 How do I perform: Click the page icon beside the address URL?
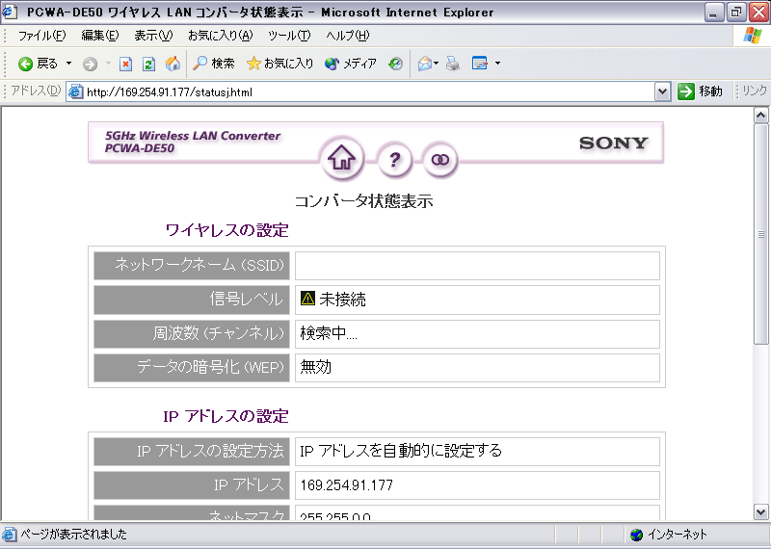click(75, 91)
